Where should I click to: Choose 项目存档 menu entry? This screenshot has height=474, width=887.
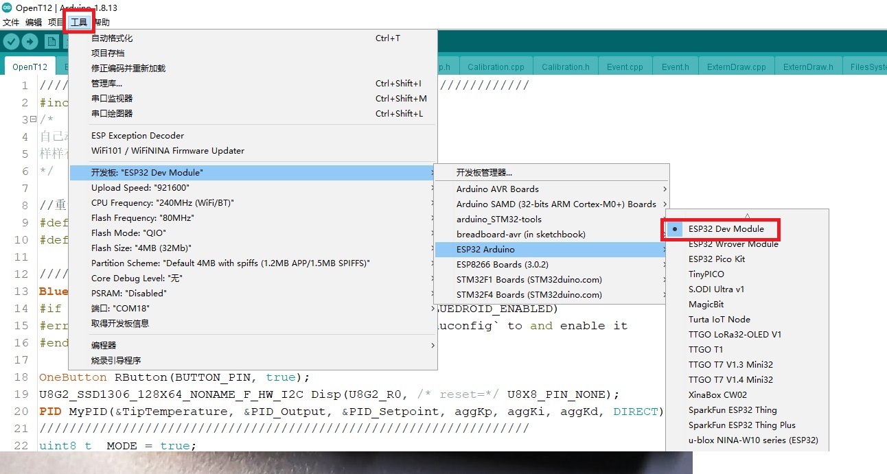(x=253, y=54)
